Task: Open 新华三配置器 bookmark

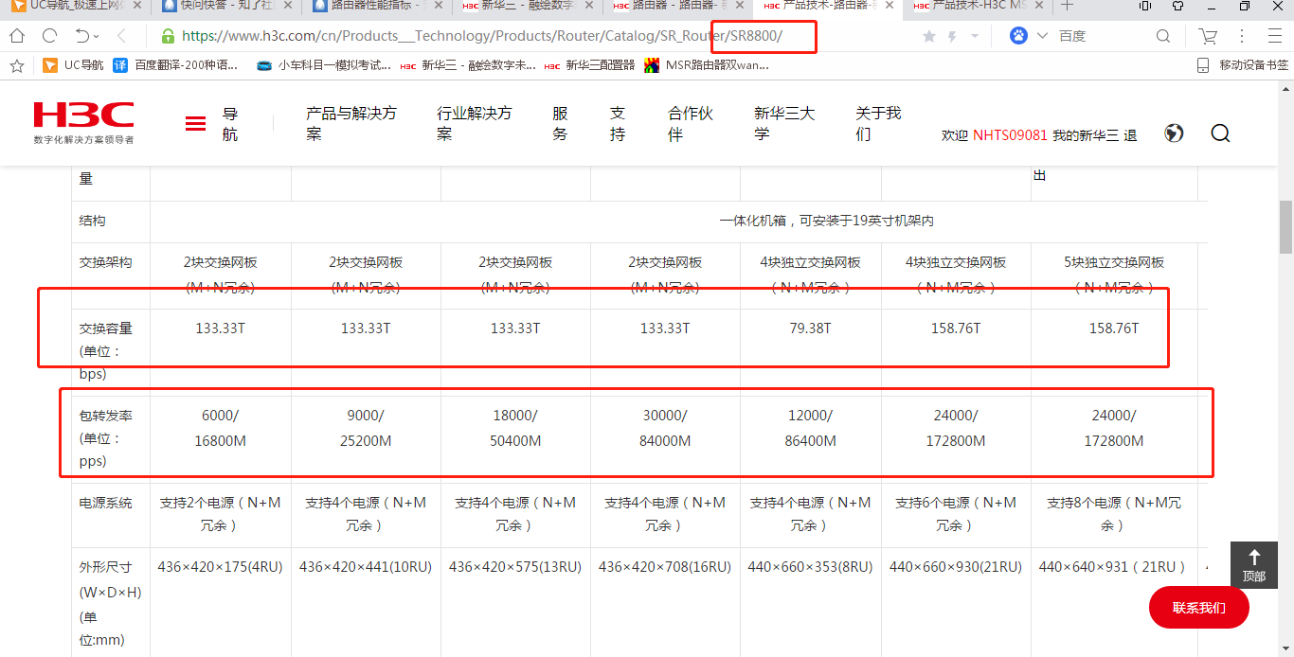Action: 589,65
